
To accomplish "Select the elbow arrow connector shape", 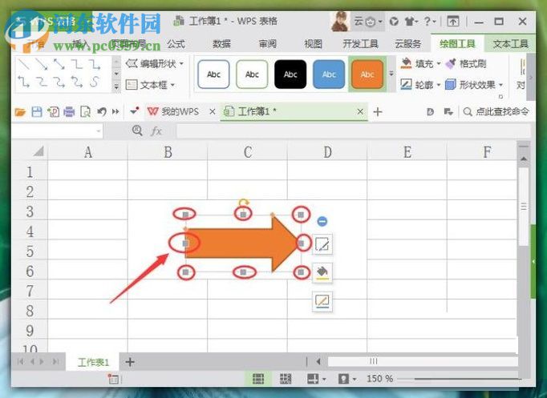I will 94,64.
